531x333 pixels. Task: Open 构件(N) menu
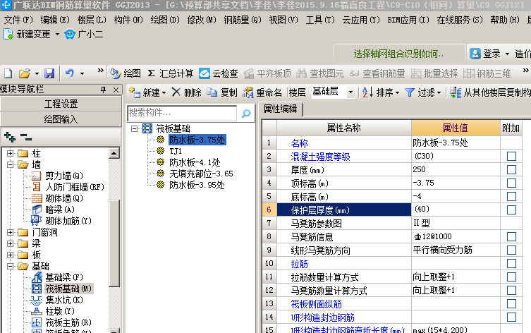pos(128,20)
